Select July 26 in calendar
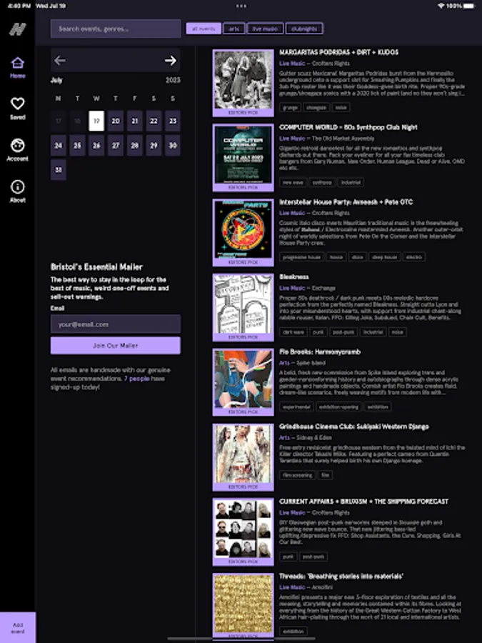 coord(96,146)
